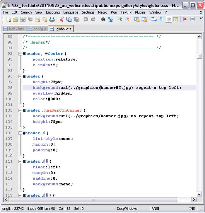Viewport: 205px width, 213px height.
Task: Toggle INS insert mode in status bar
Action: pyautogui.click(x=192, y=209)
